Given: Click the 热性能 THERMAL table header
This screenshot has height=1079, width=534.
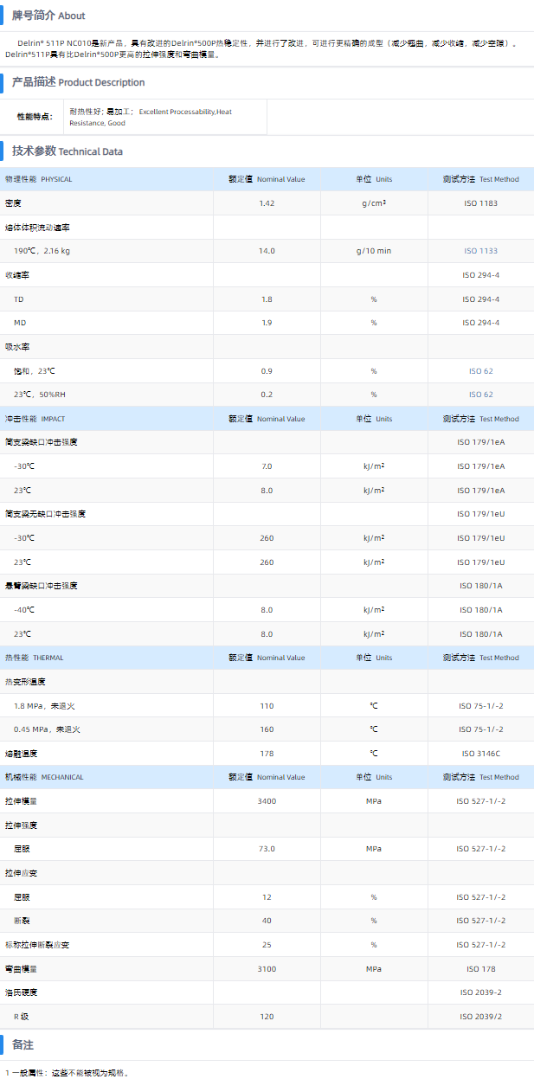Looking at the screenshot, I should (x=35, y=658).
